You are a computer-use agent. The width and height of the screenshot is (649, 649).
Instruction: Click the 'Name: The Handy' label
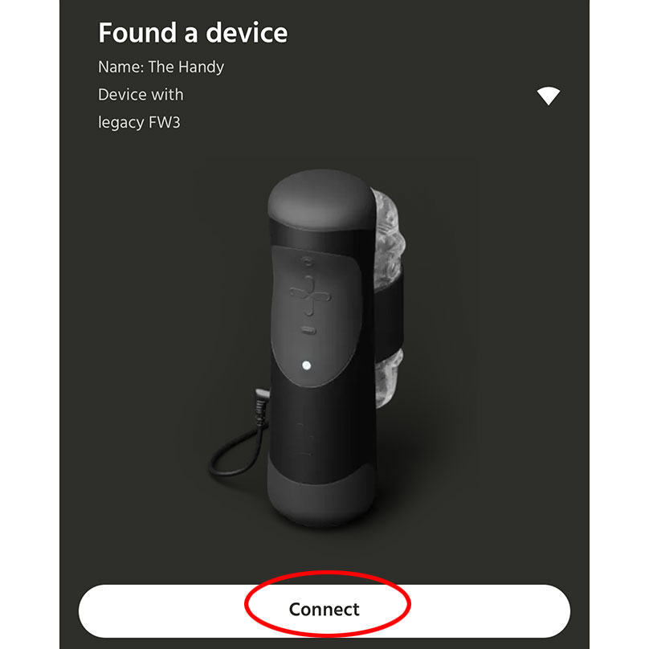click(x=161, y=67)
